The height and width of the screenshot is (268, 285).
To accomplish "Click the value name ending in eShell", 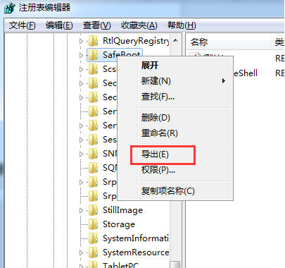I will pyautogui.click(x=246, y=73).
